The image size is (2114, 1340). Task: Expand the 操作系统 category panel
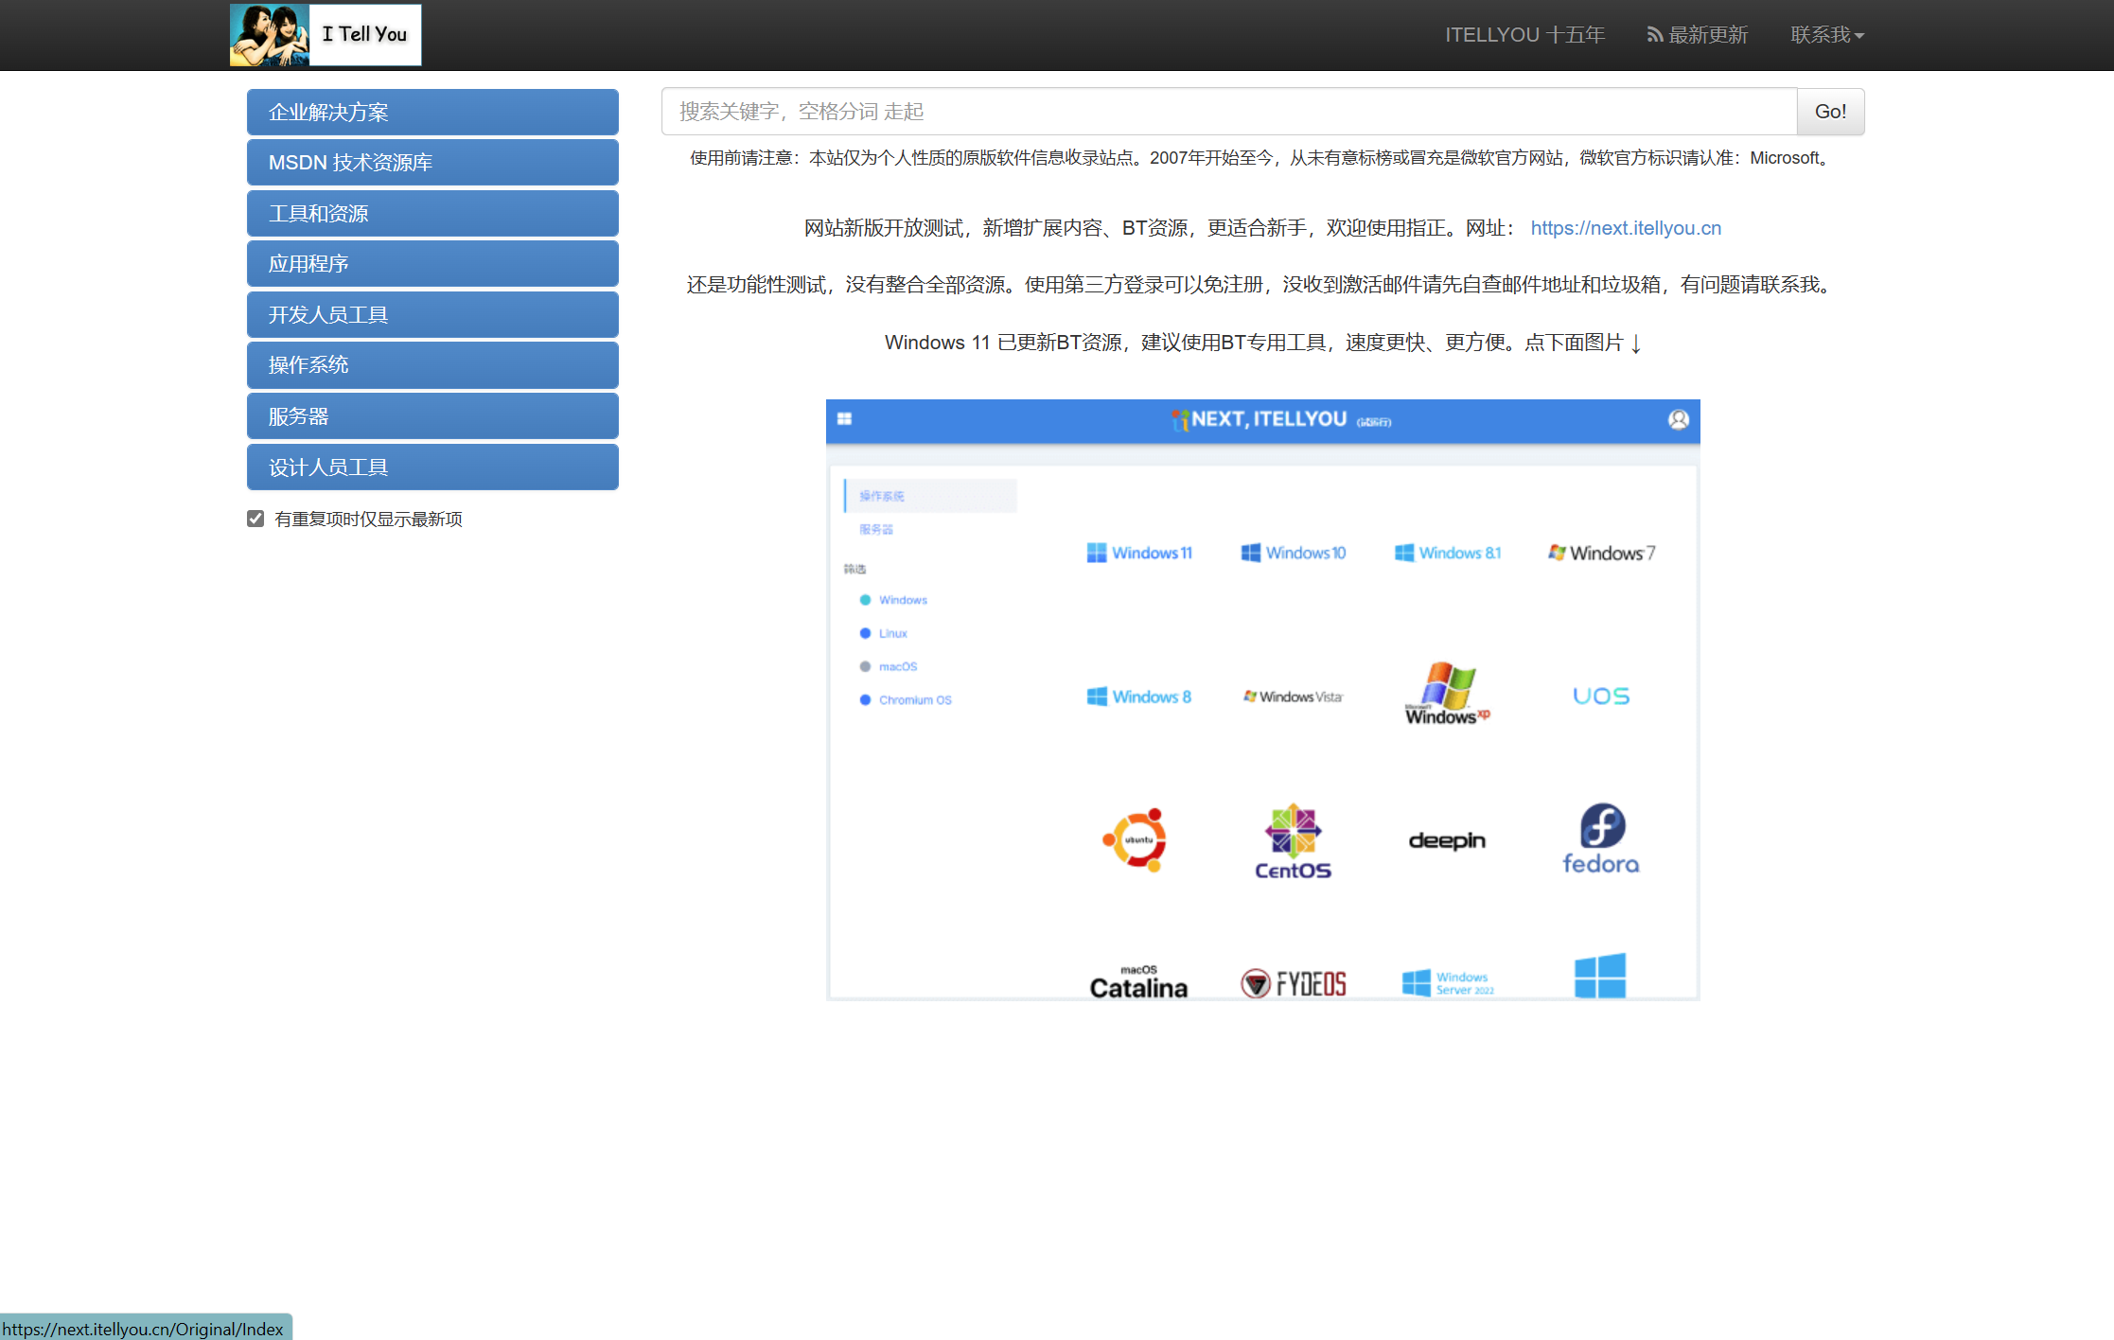432,365
